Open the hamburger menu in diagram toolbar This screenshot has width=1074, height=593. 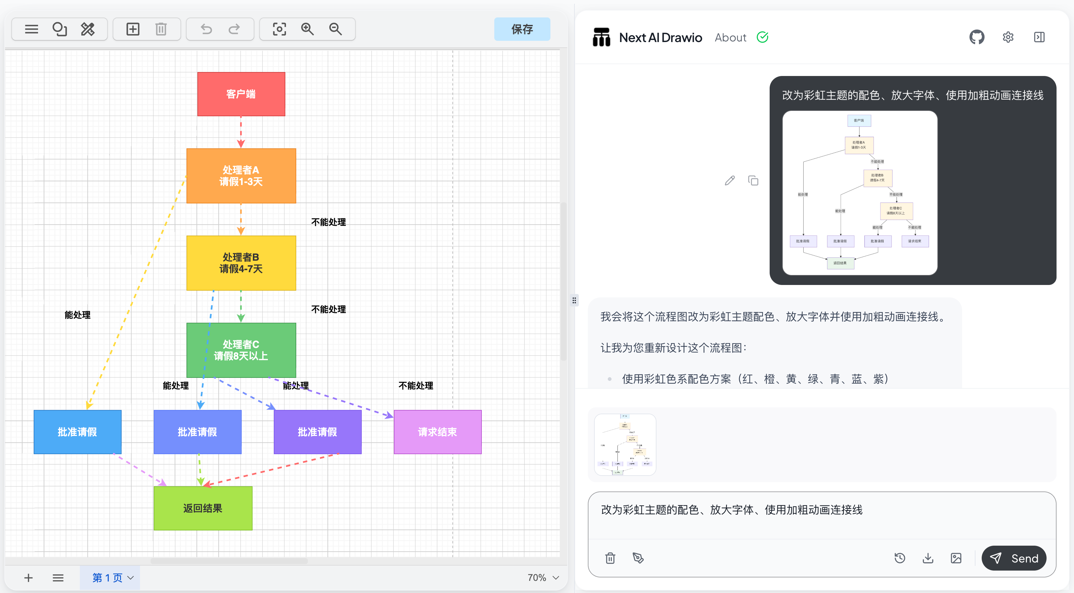click(x=31, y=29)
